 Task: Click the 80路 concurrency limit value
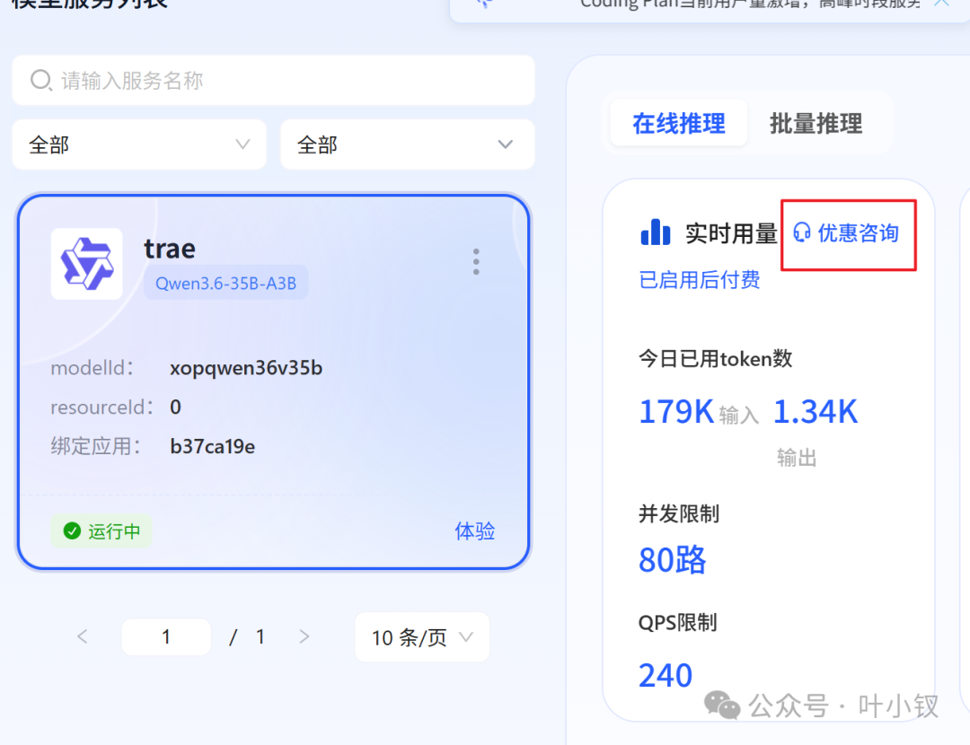tap(673, 560)
